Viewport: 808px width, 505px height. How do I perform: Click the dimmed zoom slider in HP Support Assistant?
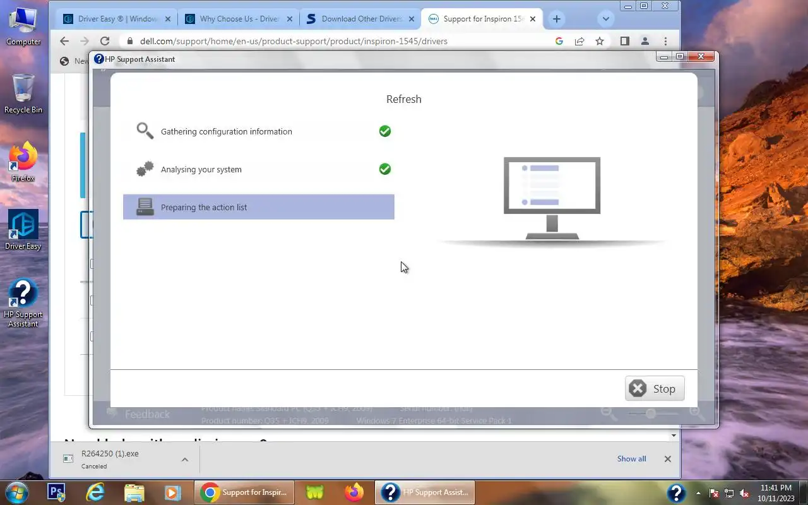coord(652,413)
